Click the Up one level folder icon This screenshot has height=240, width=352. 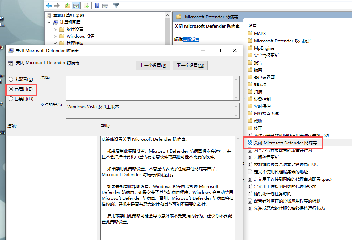67,6
